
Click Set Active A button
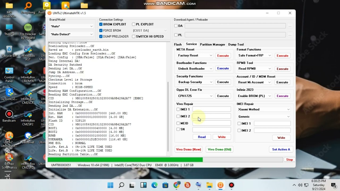(x=281, y=149)
